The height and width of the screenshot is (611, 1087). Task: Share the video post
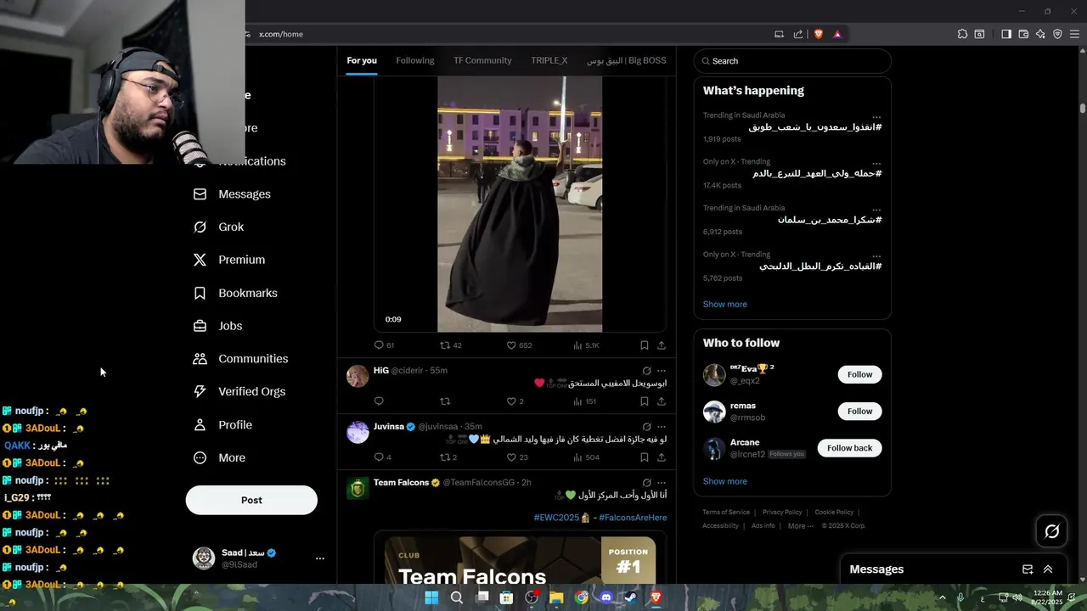click(x=662, y=345)
